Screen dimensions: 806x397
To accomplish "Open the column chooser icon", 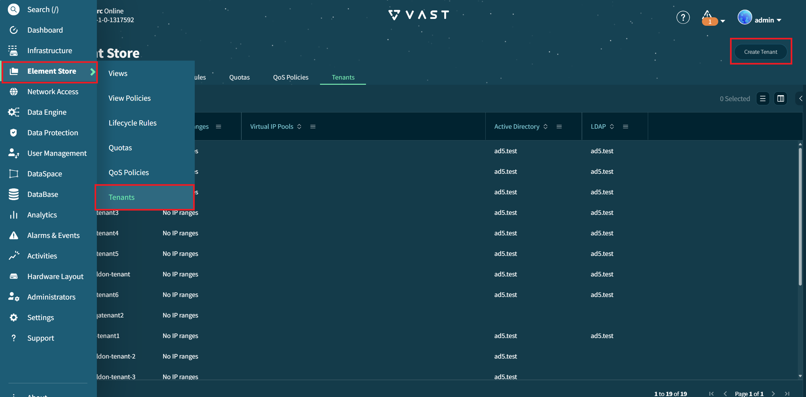I will (781, 98).
